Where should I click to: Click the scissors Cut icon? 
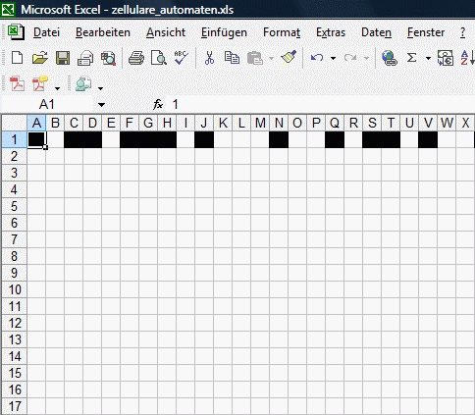[x=209, y=58]
